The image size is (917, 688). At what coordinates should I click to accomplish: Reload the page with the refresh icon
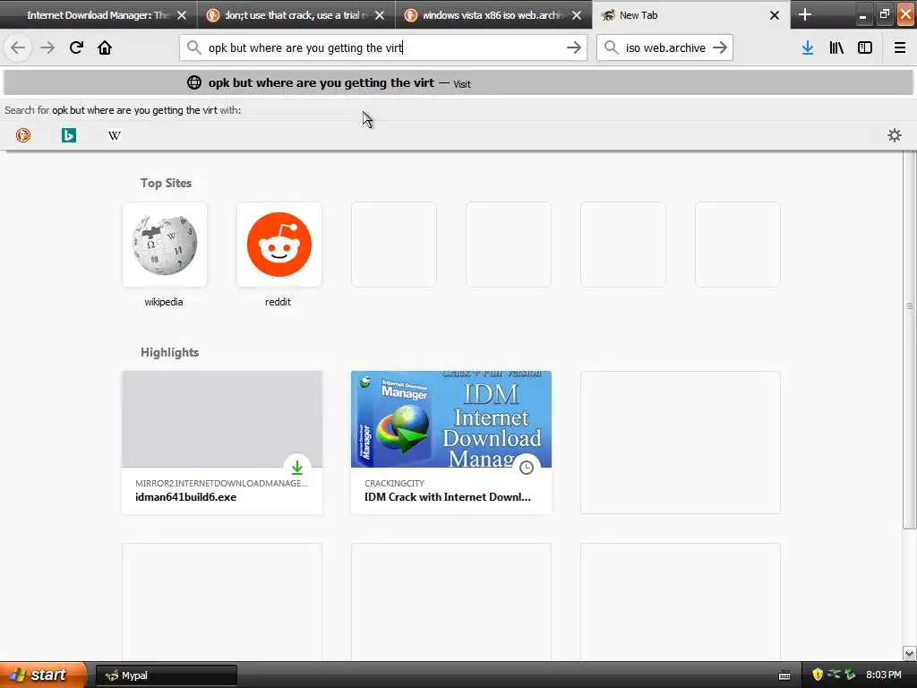tap(76, 47)
